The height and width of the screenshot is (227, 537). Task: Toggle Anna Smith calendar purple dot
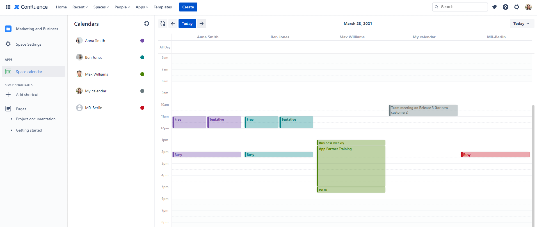142,41
